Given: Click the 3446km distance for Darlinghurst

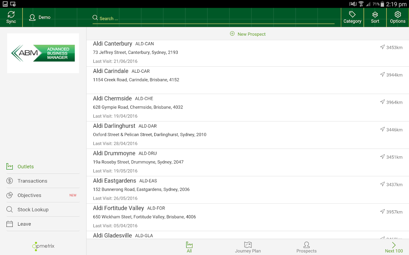Looking at the screenshot, I should 394,130.
